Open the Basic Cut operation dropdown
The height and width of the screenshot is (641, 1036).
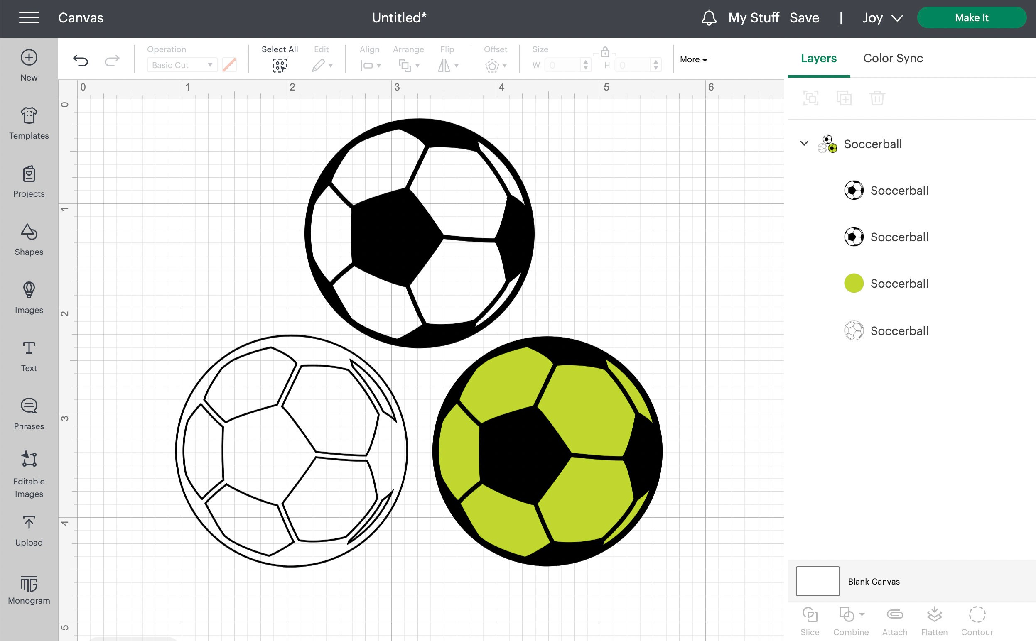[x=182, y=65]
